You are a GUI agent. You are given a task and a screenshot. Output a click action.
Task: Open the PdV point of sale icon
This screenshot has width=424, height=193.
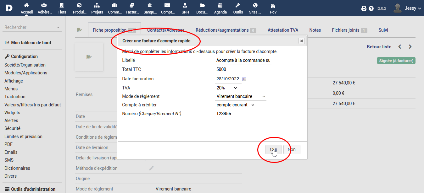point(273,5)
